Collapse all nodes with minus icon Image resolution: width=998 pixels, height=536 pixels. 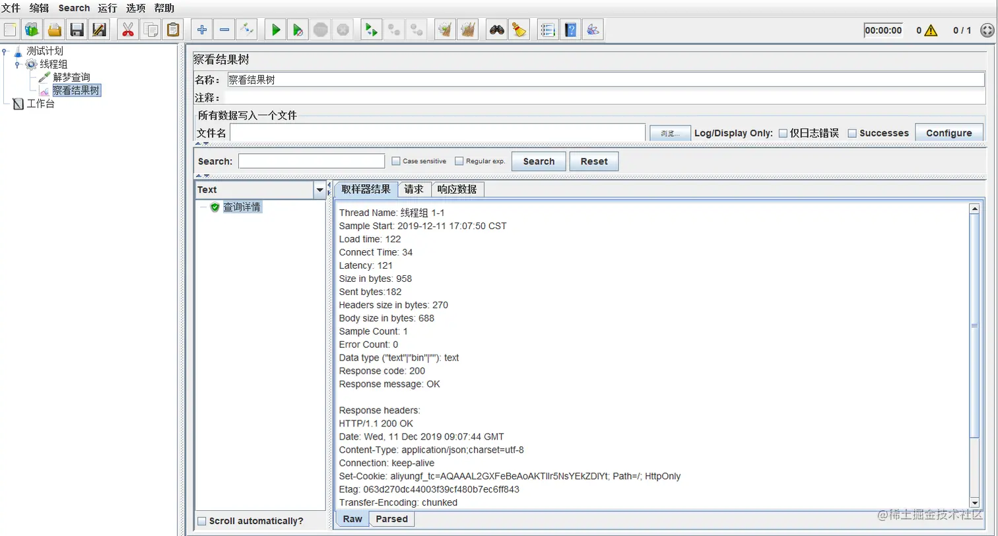point(224,30)
